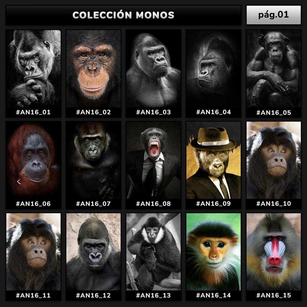Open the chimpanzee face image #AN16_02
Viewport: 307px width, 307px height.
93,68
